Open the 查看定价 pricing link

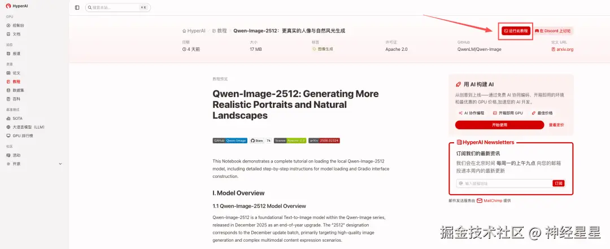click(x=556, y=125)
